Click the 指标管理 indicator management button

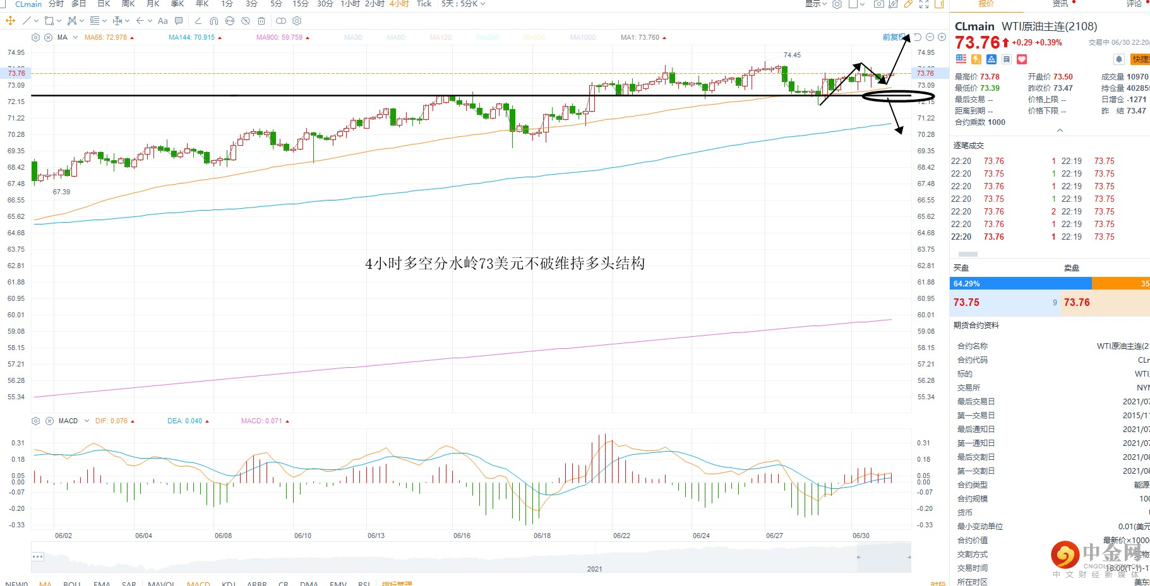pyautogui.click(x=397, y=583)
